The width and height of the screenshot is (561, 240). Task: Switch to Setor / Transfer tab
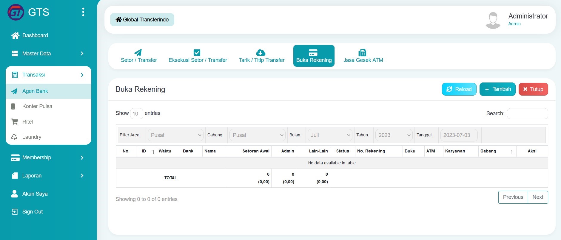tap(139, 56)
